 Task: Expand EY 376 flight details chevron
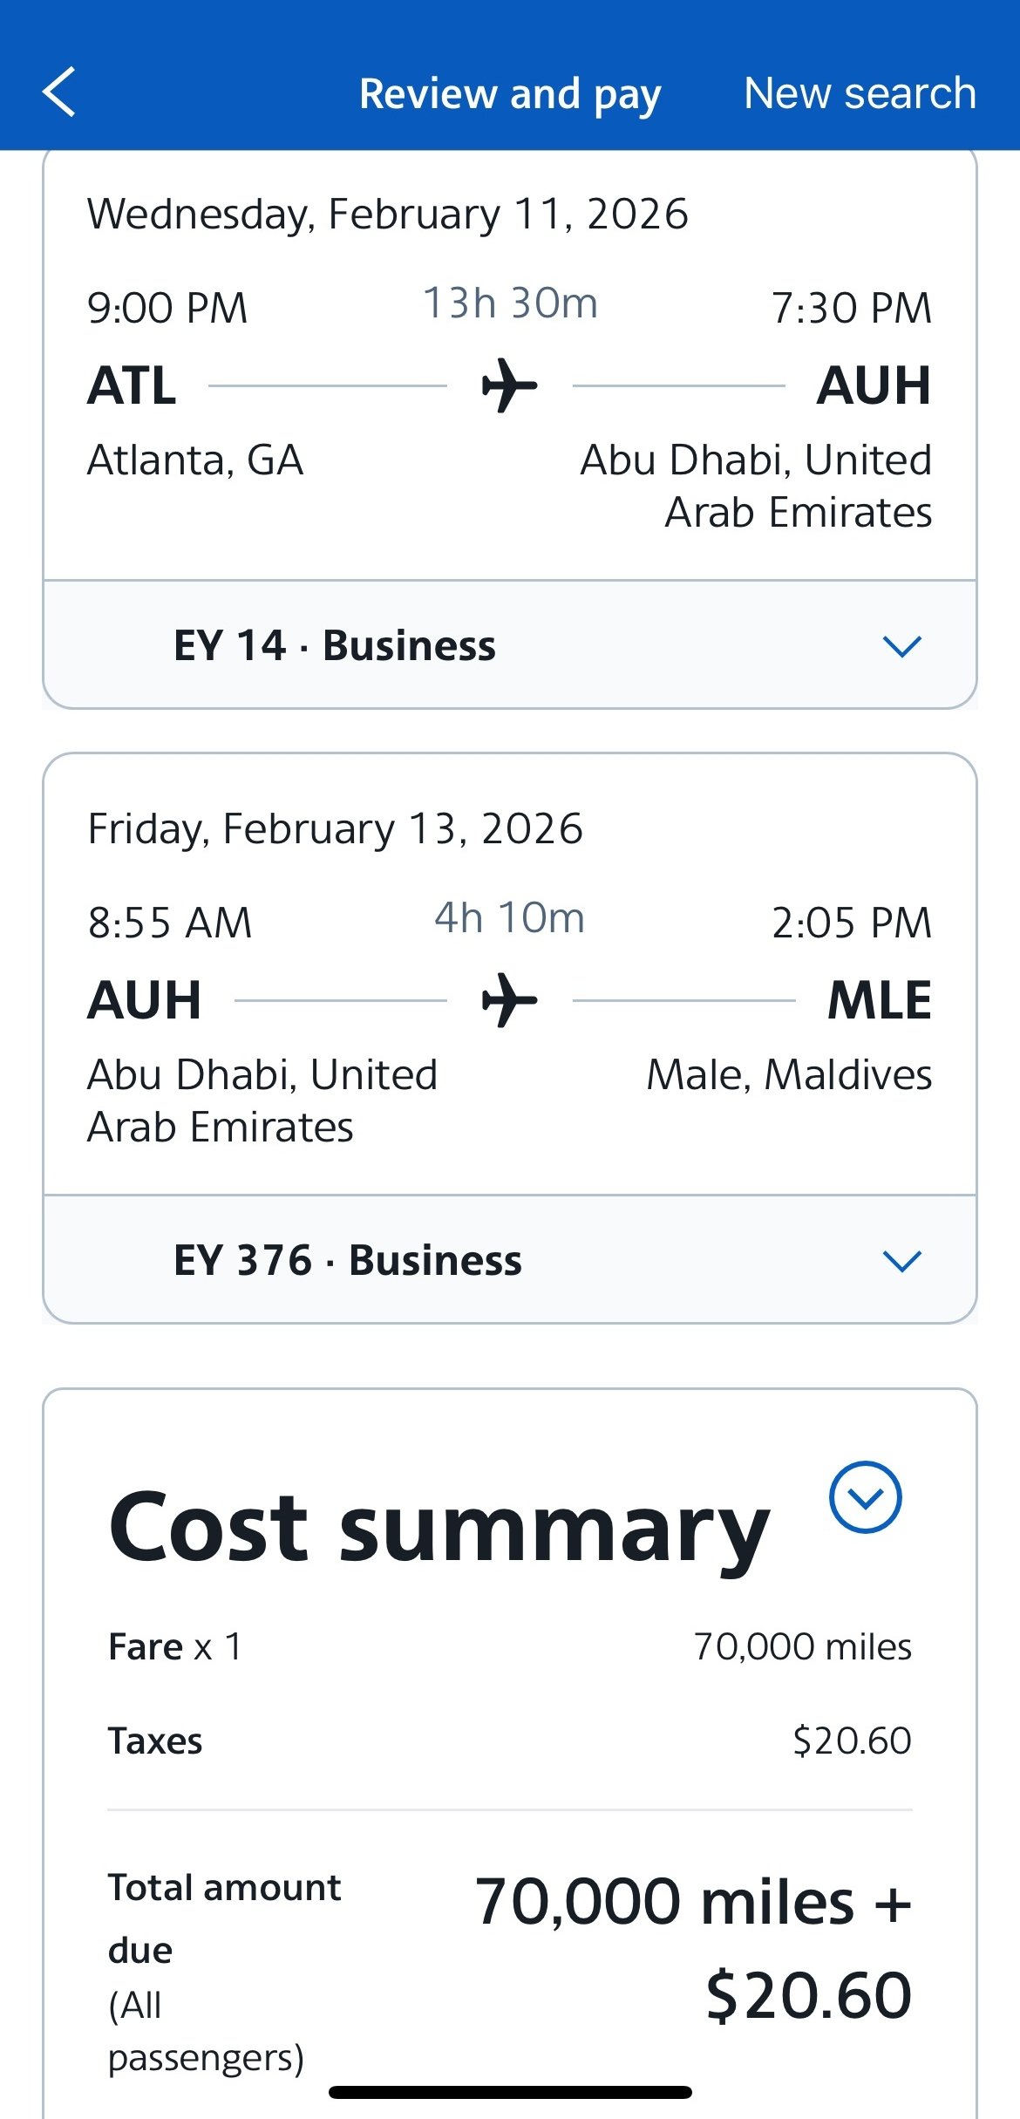[x=901, y=1261]
